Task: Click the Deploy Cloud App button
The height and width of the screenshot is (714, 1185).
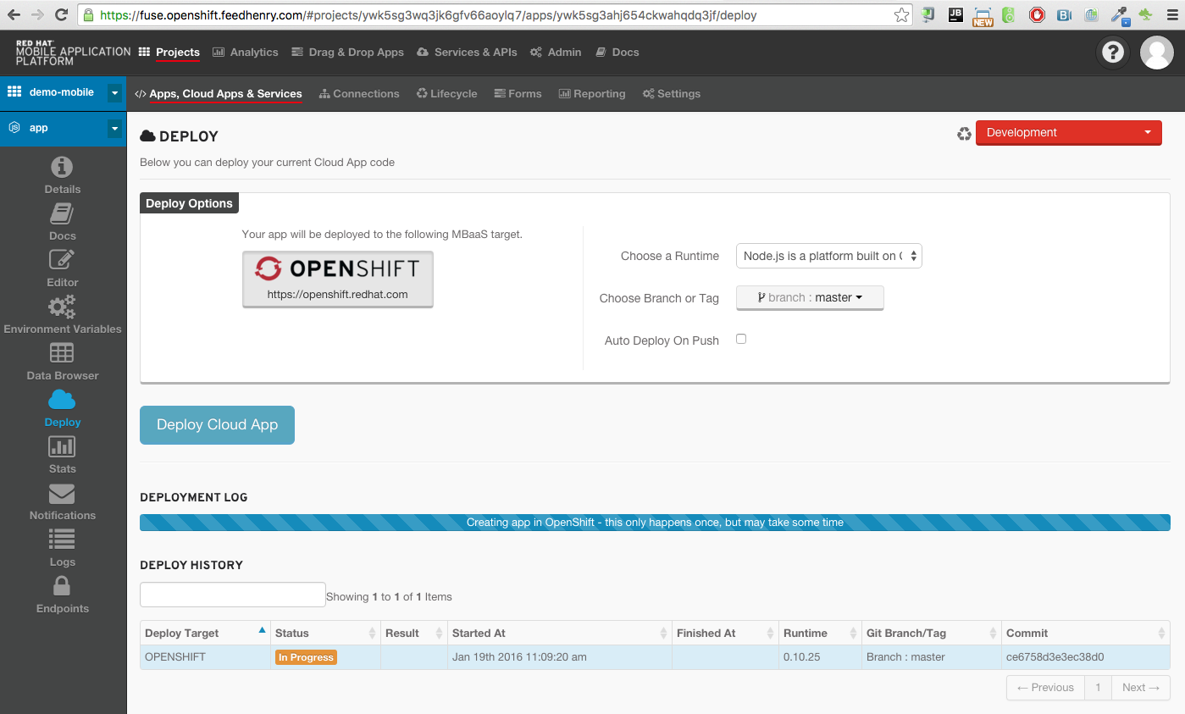Action: pyautogui.click(x=217, y=425)
